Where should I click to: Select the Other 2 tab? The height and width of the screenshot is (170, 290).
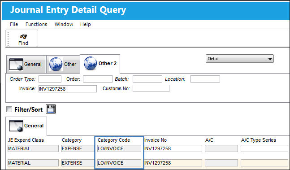pos(100,63)
